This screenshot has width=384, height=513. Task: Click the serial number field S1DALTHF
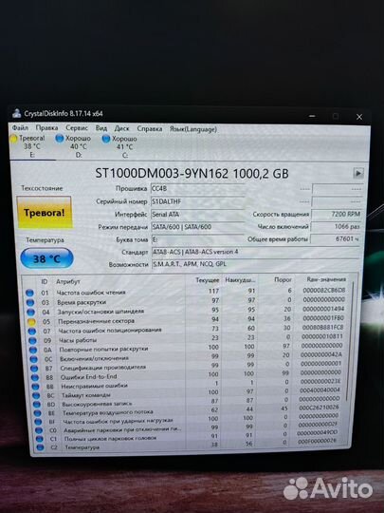click(197, 201)
